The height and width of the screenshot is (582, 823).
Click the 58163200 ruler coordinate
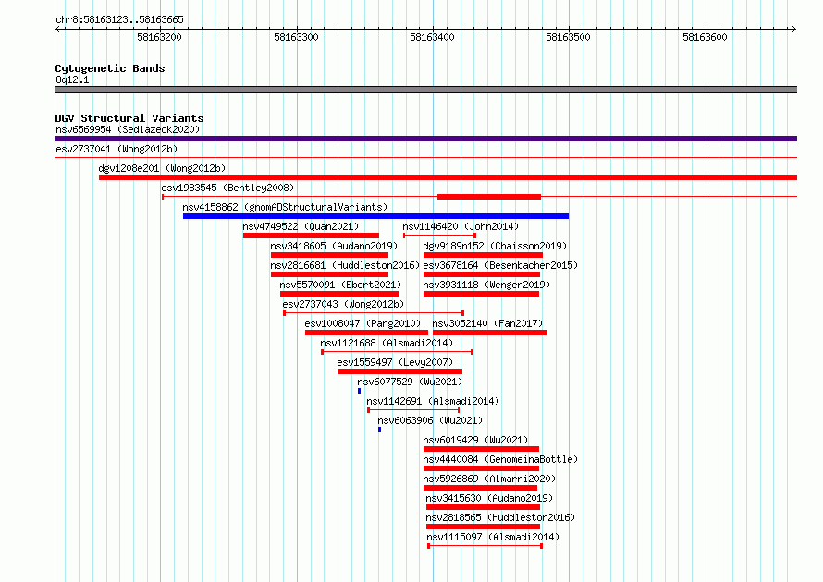pyautogui.click(x=159, y=37)
